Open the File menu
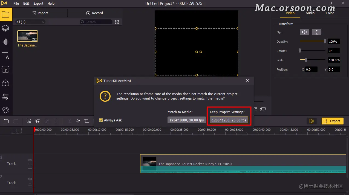This screenshot has height=195, width=349. tap(16, 4)
